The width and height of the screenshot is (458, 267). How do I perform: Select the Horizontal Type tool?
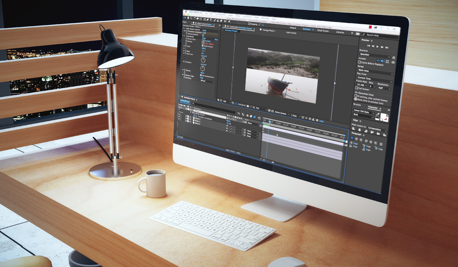pos(211,21)
